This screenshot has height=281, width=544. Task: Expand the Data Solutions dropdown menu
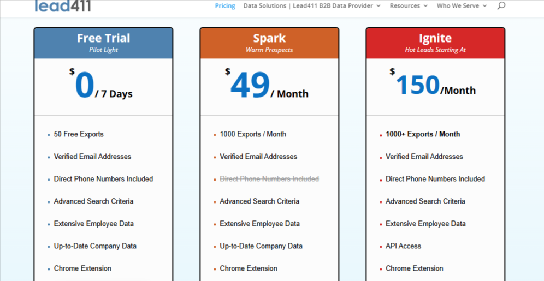[312, 6]
